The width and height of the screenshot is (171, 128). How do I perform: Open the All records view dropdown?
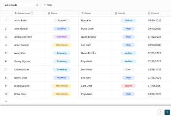point(22,5)
